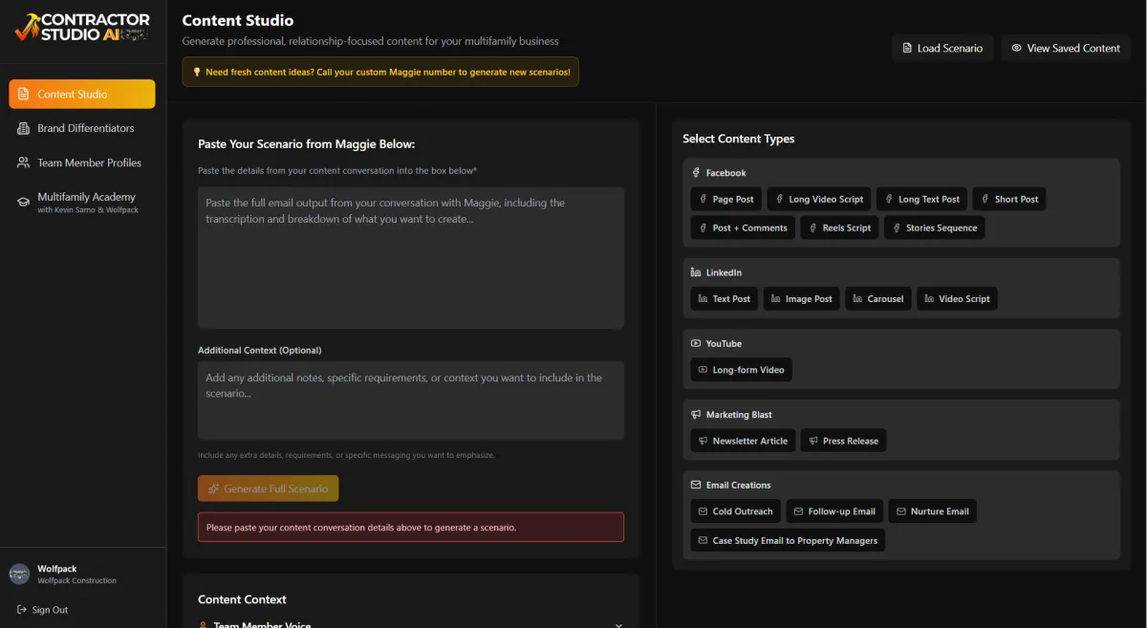Choose YouTube Long-form Video
The height and width of the screenshot is (628, 1147).
click(x=741, y=370)
